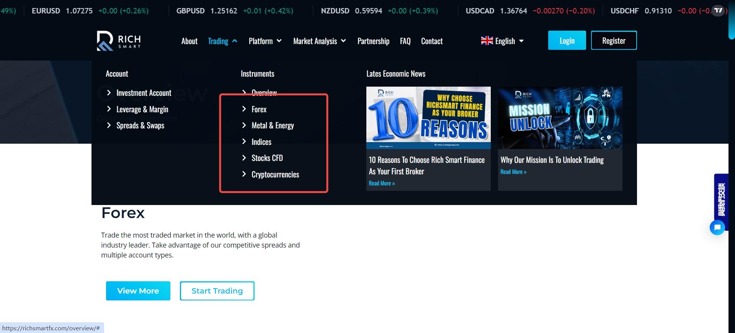Image resolution: width=735 pixels, height=333 pixels.
Task: Click Read More under Mission article
Action: (513, 172)
